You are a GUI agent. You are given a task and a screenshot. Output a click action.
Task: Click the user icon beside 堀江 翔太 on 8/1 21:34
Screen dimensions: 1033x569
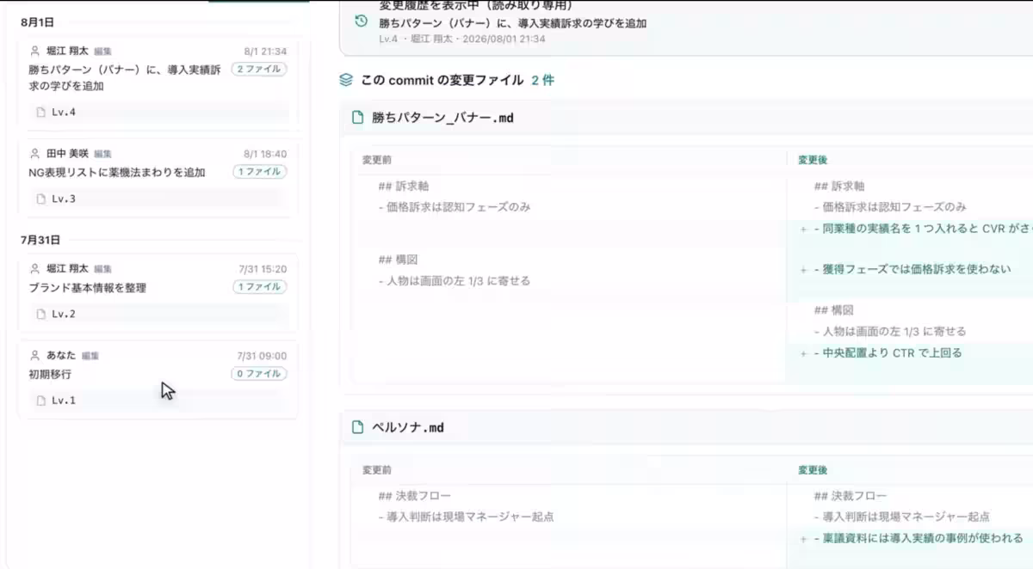click(x=35, y=52)
